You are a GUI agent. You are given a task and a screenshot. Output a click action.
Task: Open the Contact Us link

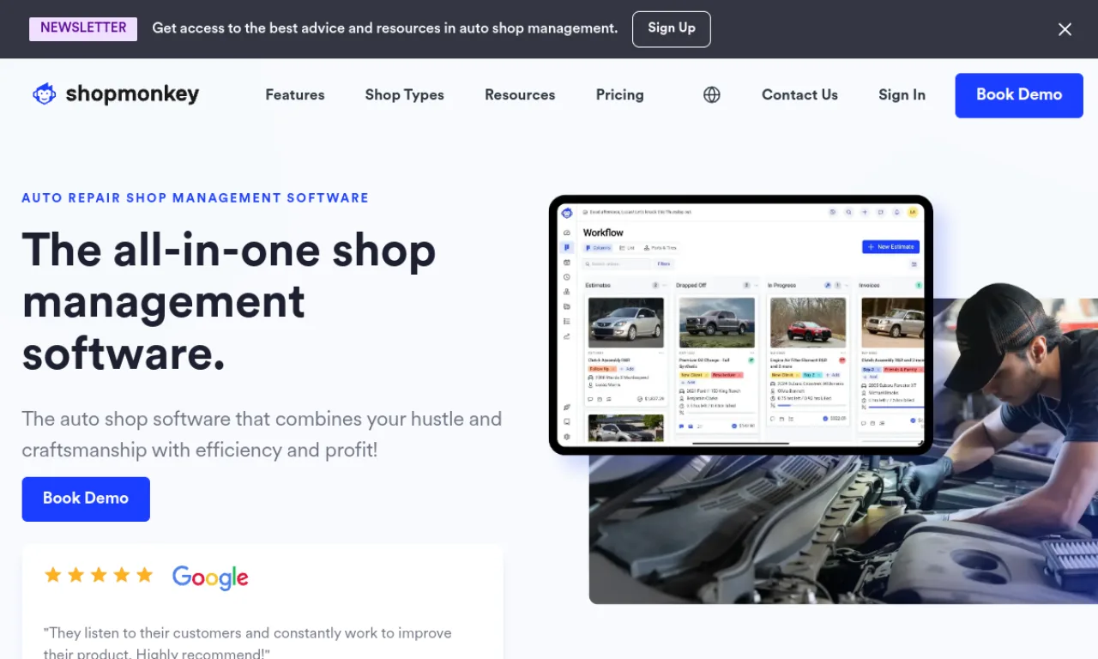pyautogui.click(x=799, y=95)
